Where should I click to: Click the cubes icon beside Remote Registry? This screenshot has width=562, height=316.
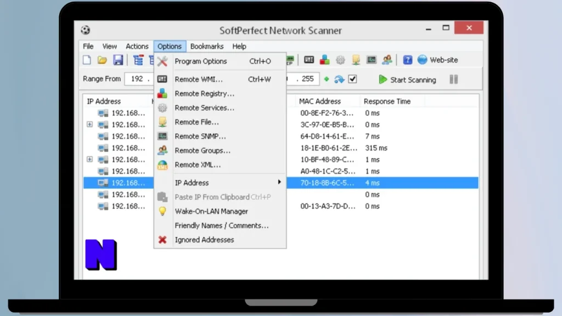coord(162,93)
